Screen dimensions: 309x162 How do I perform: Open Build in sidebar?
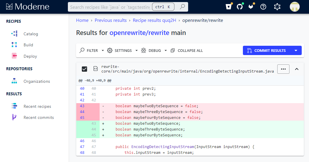click(28, 45)
